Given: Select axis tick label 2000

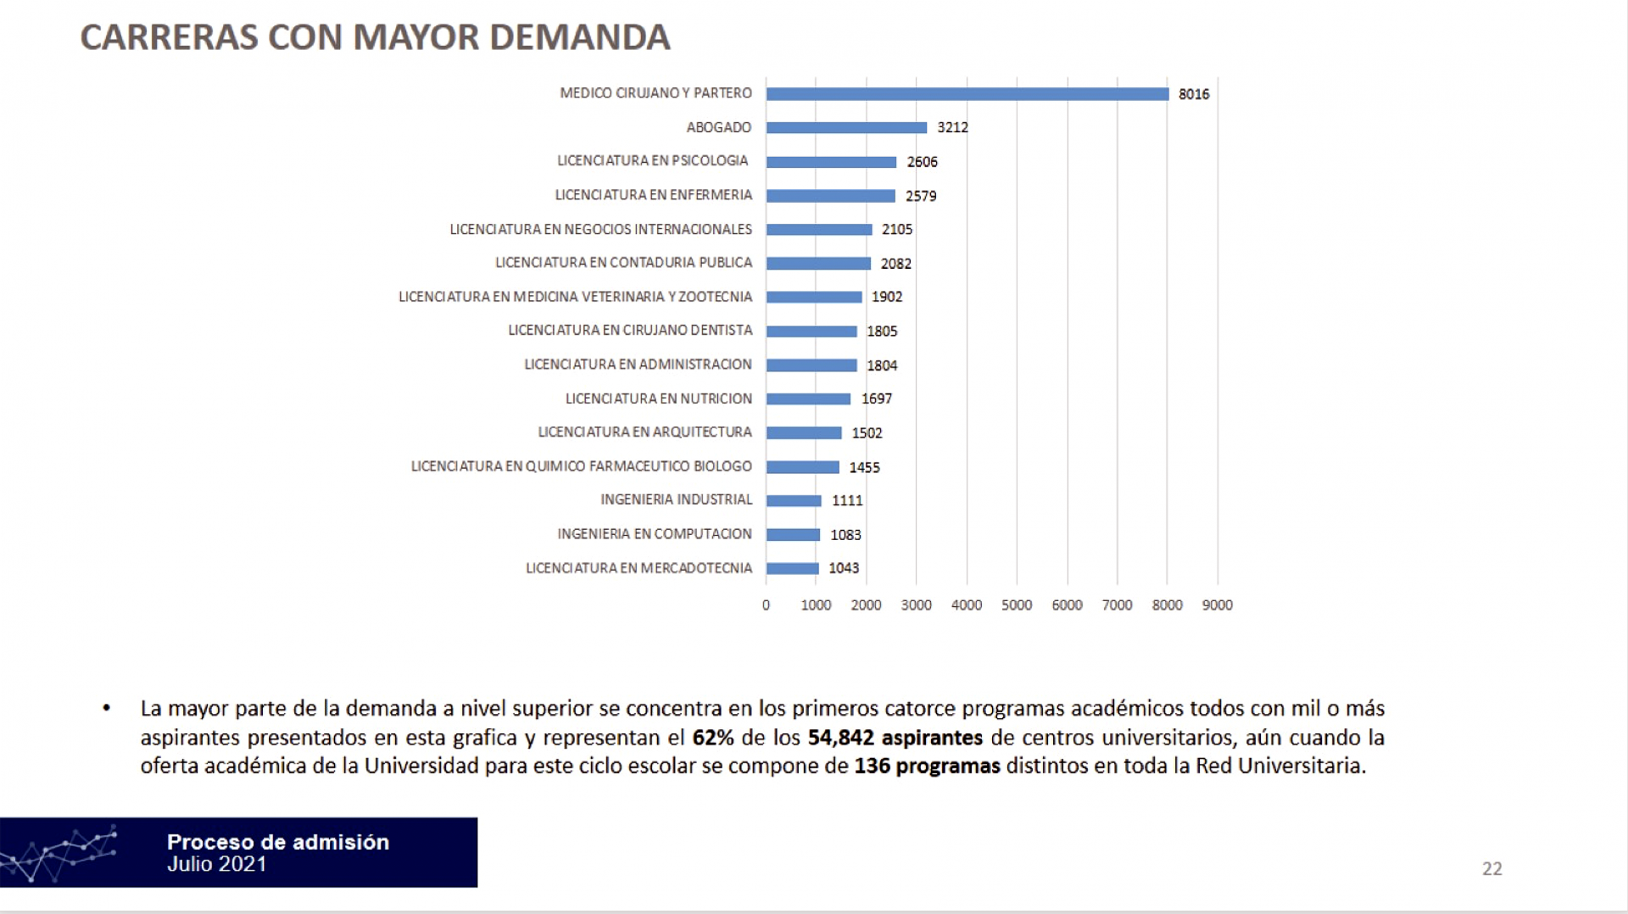Looking at the screenshot, I should (866, 605).
